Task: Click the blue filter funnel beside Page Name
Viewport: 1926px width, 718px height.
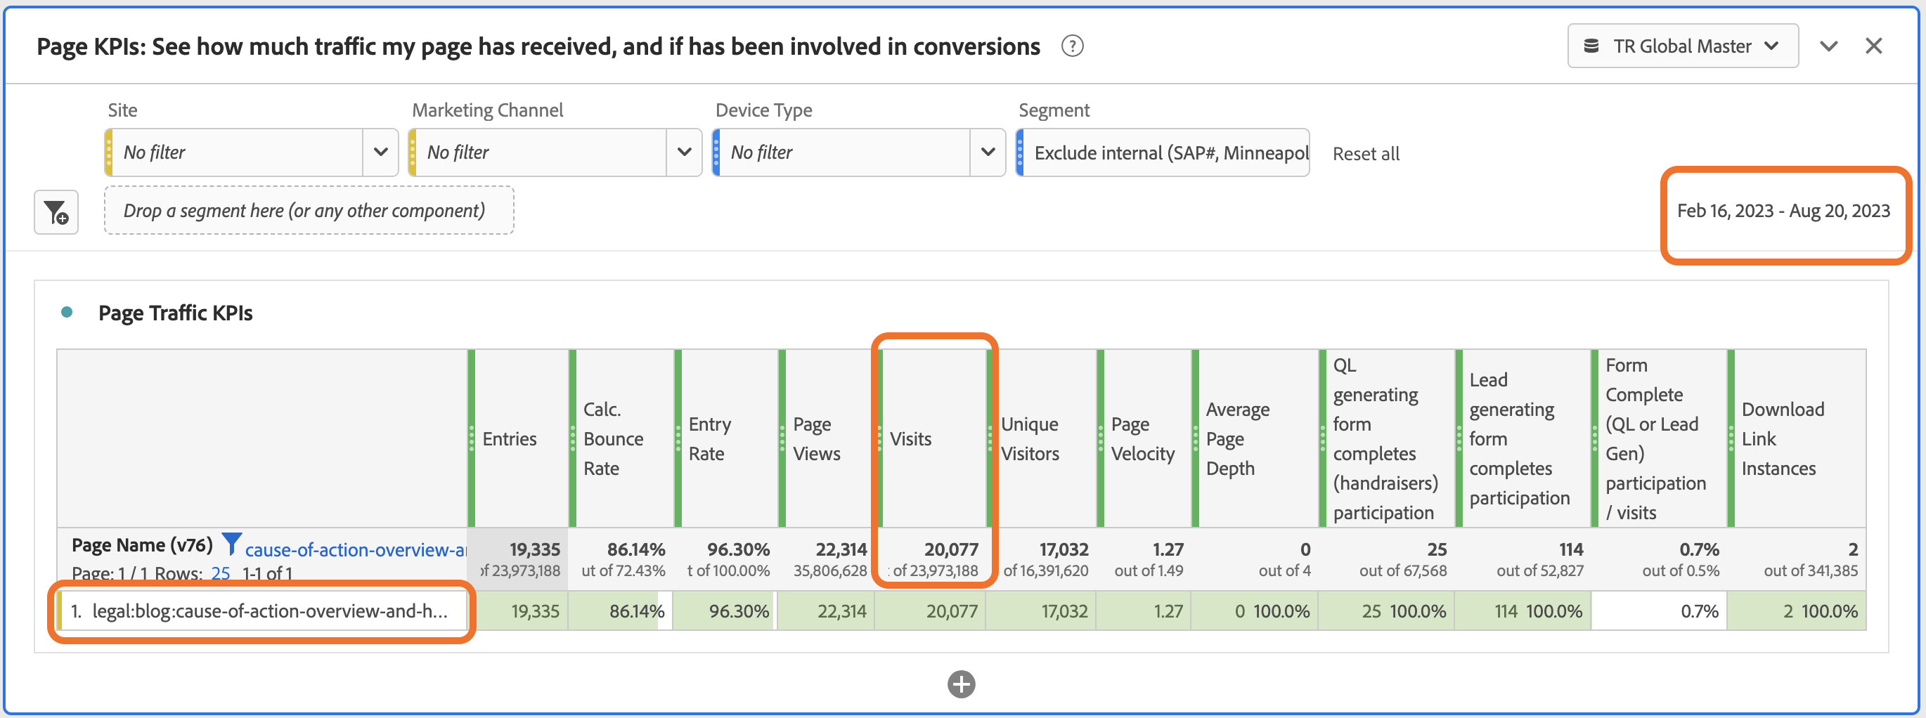Action: tap(232, 544)
